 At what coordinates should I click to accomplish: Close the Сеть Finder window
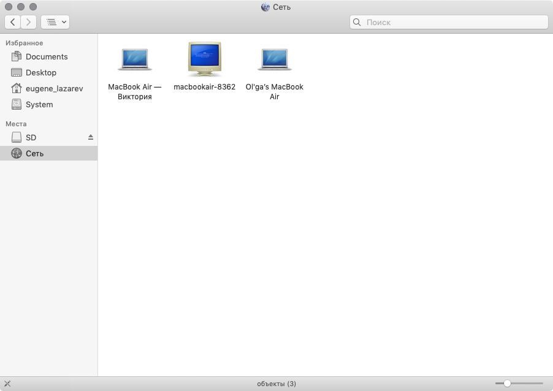click(9, 7)
